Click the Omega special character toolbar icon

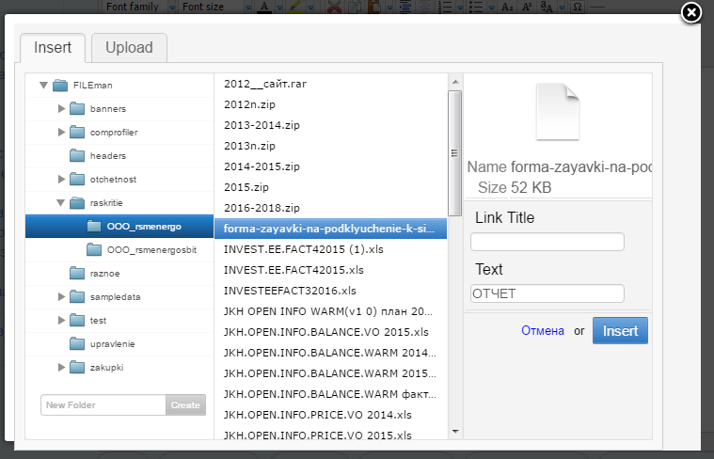[578, 7]
